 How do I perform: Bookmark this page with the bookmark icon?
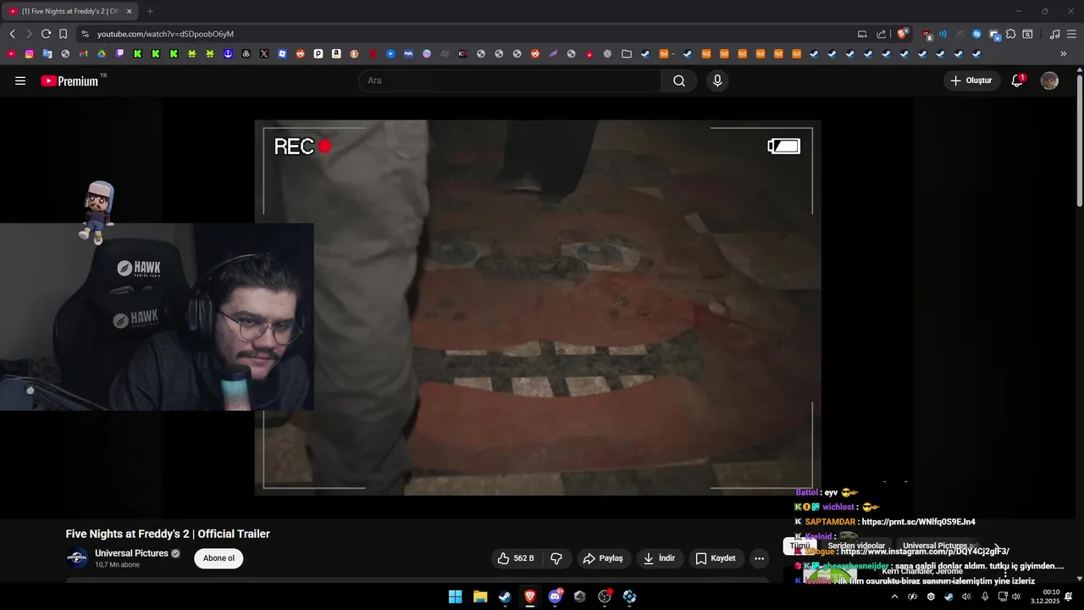[63, 34]
